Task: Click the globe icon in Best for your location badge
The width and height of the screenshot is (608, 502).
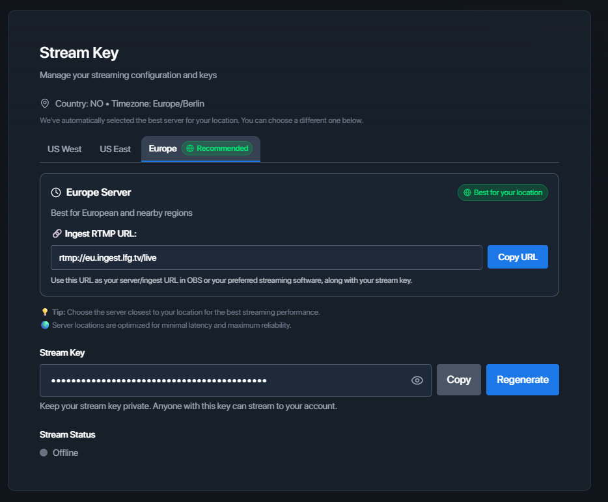Action: click(x=467, y=192)
